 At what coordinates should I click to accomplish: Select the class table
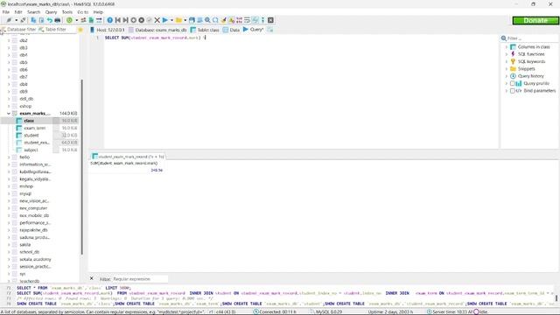[x=29, y=121]
